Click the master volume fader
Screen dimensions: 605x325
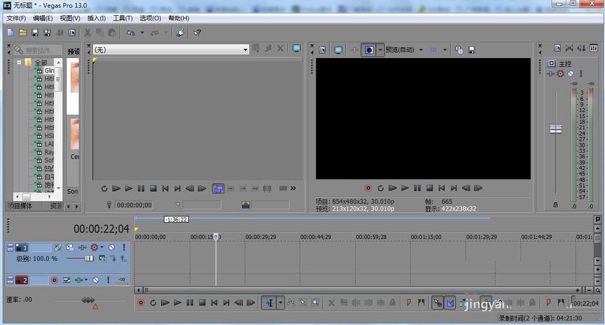tap(555, 130)
